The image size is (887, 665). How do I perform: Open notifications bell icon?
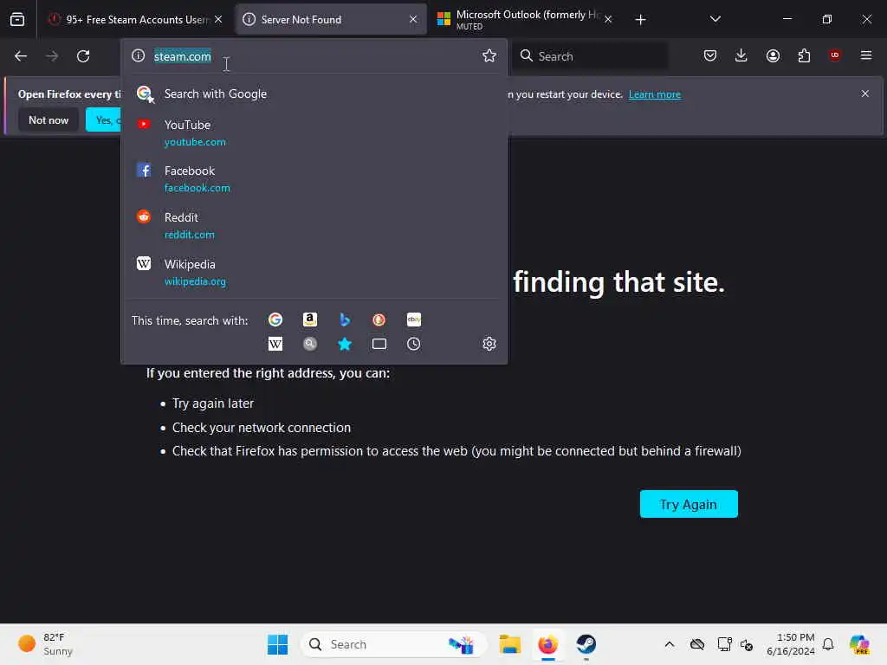point(828,644)
